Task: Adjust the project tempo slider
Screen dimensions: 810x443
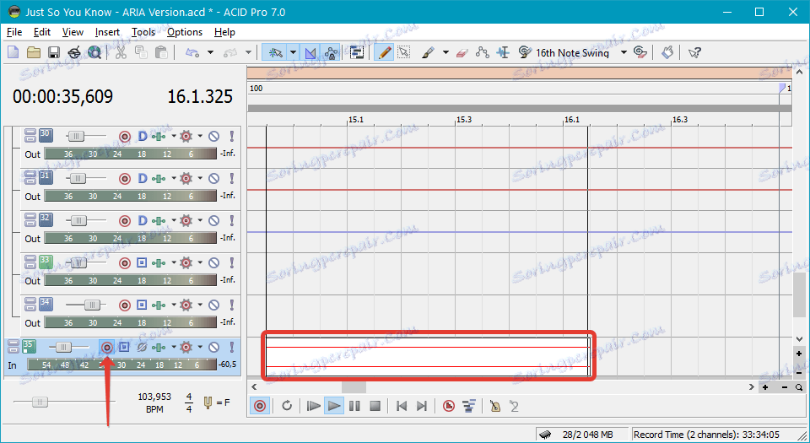Action: (x=40, y=402)
